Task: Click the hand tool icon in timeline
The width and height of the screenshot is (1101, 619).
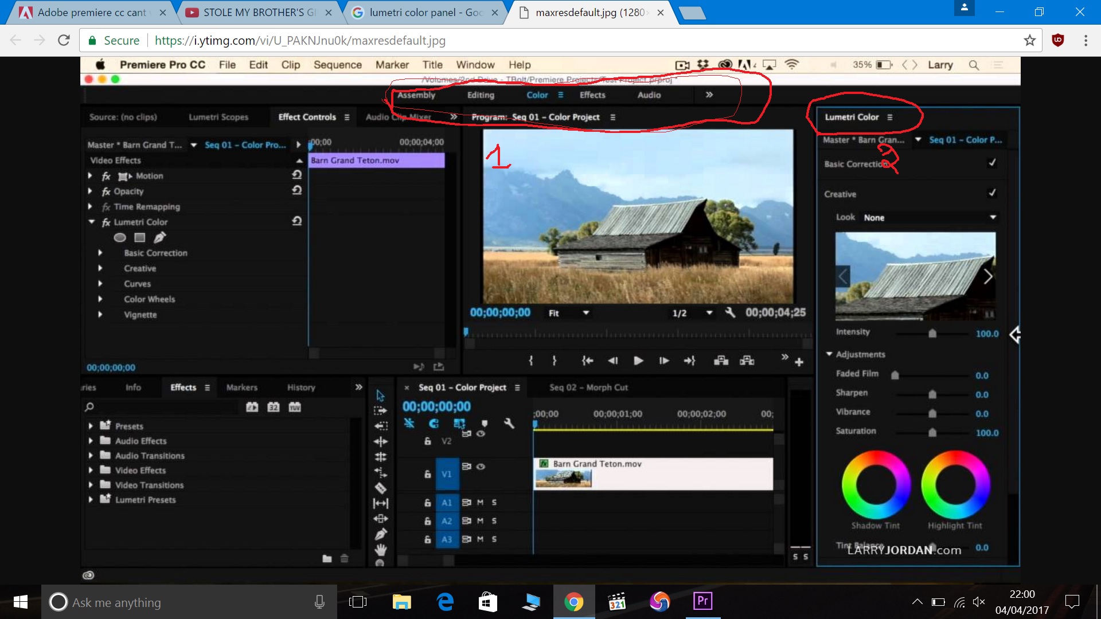Action: pos(381,550)
